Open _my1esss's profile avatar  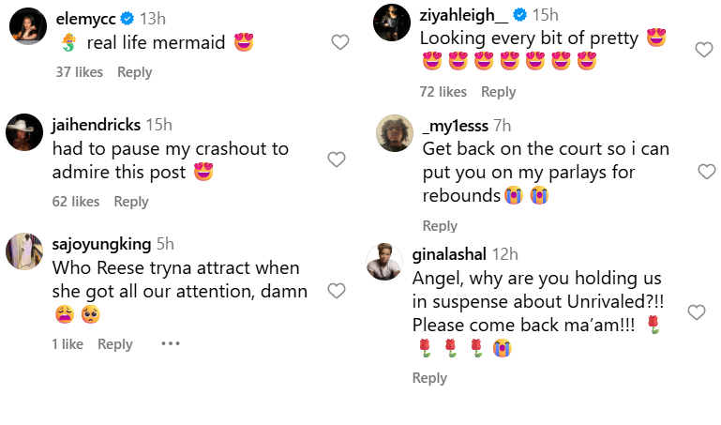click(395, 132)
